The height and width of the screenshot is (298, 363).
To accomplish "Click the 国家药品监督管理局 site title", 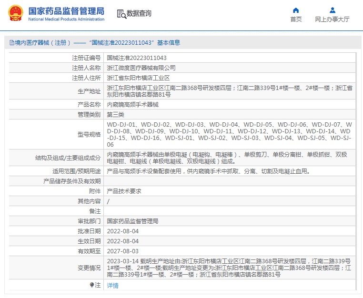I will point(66,11).
